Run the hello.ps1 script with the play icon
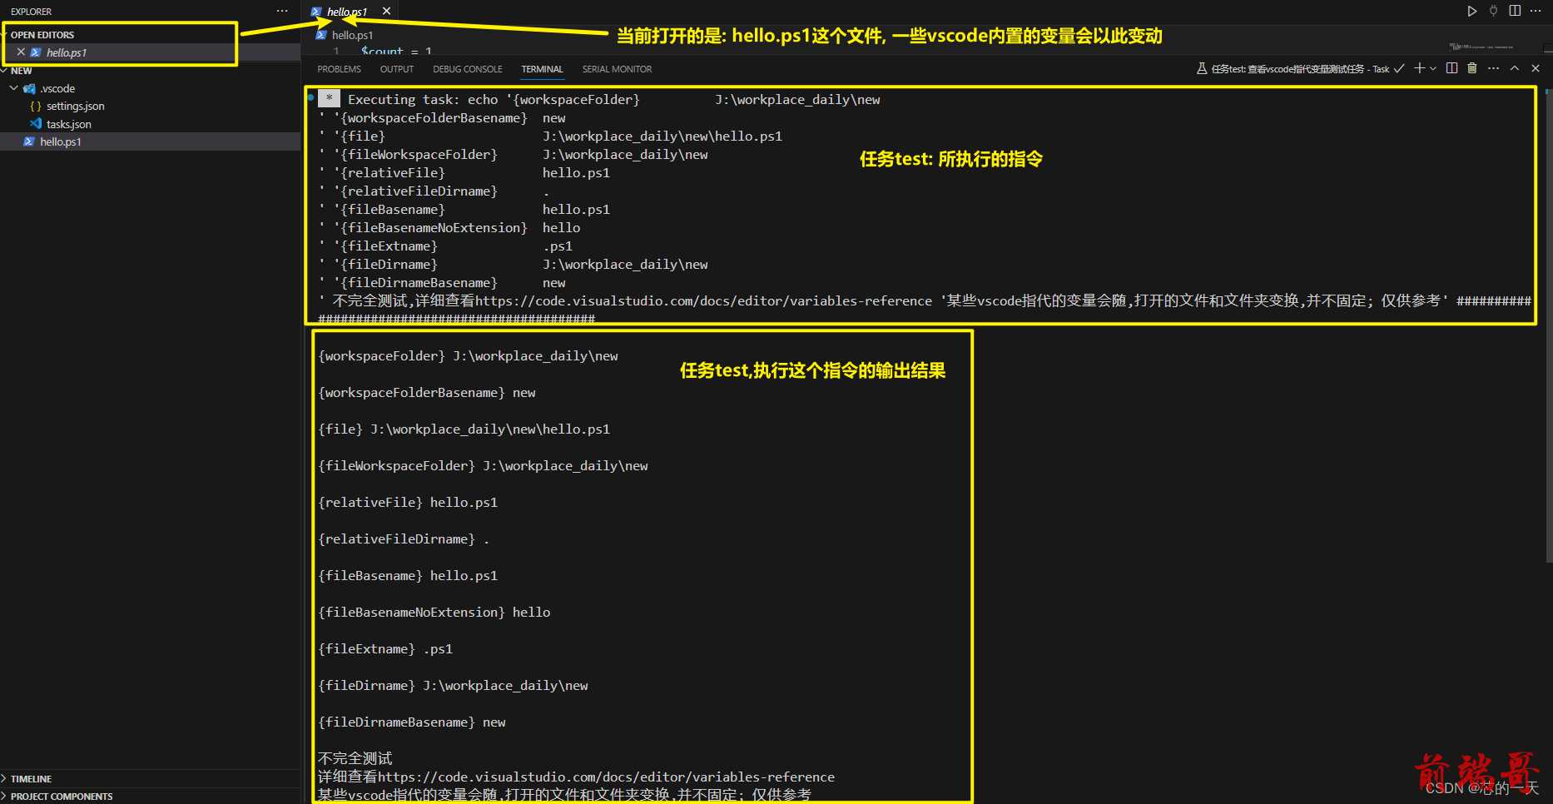 (x=1471, y=11)
